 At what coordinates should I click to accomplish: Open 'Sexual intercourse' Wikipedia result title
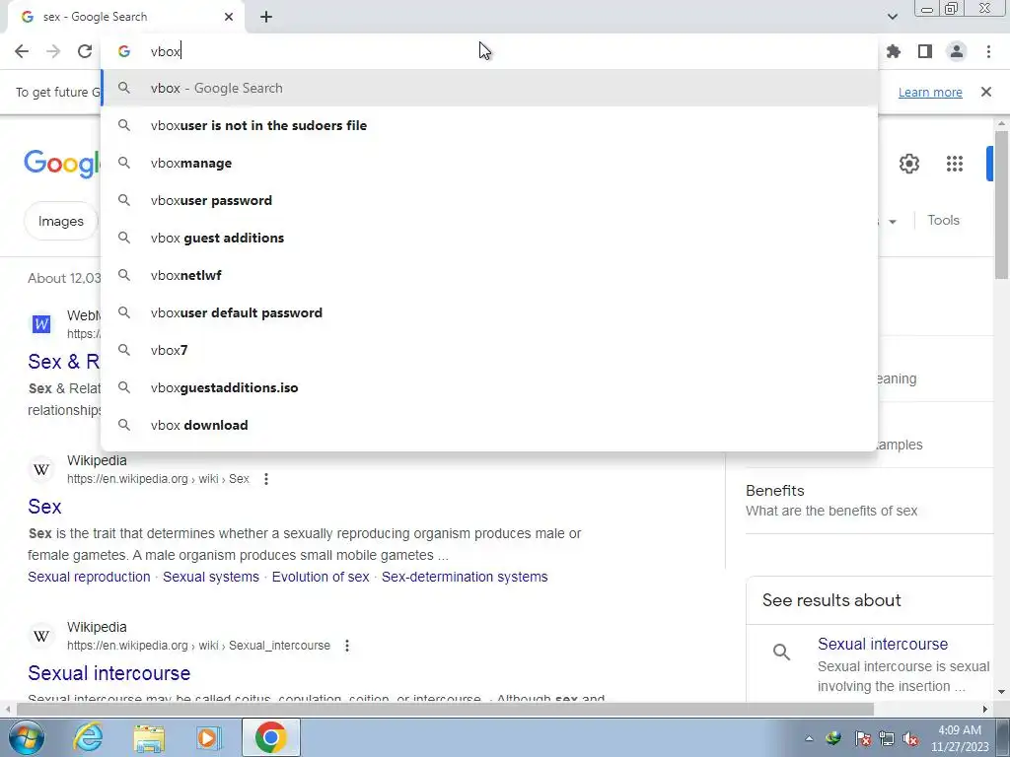[108, 672]
